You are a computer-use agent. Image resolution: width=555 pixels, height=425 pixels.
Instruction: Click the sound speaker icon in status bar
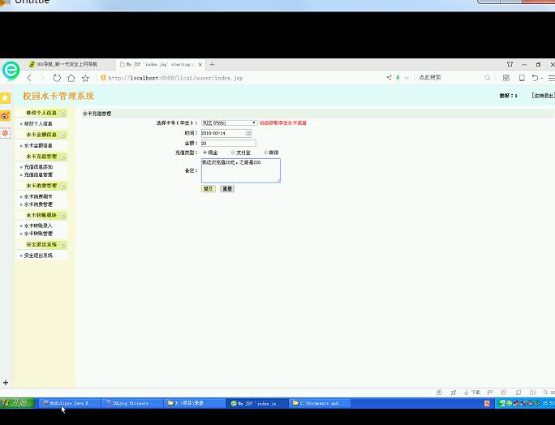click(x=532, y=393)
